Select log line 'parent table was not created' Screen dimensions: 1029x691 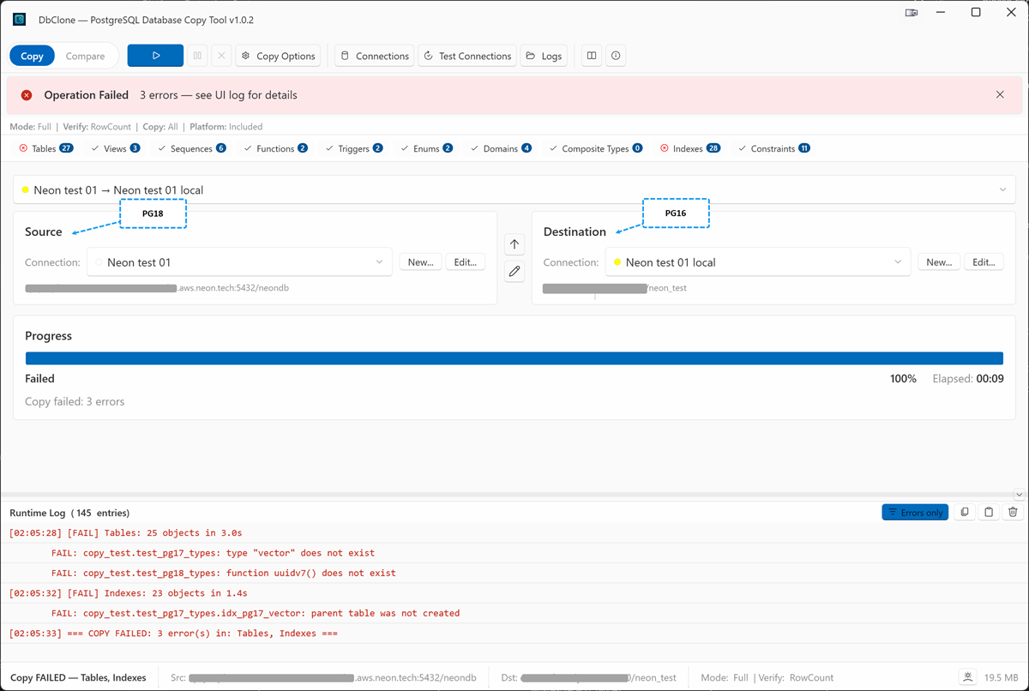[514, 613]
